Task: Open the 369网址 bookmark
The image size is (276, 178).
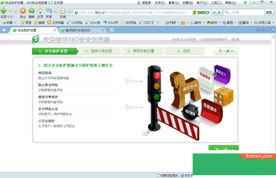Action: tap(128, 23)
